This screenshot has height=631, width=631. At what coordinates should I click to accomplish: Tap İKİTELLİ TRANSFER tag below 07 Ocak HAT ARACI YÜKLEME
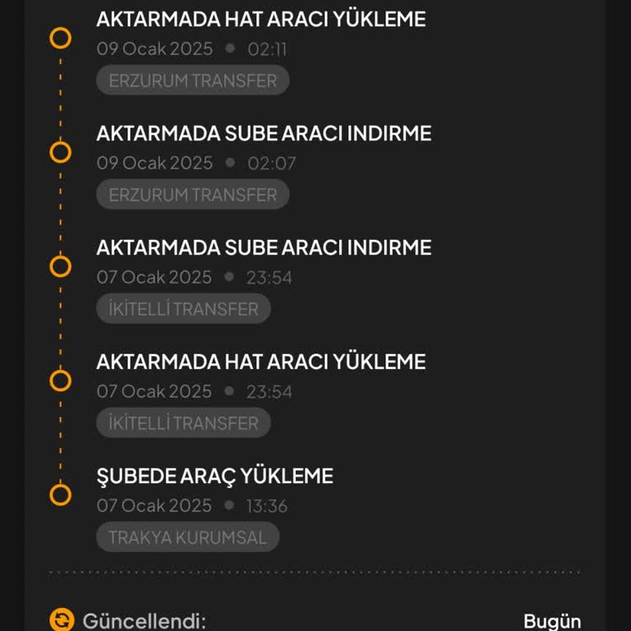[x=183, y=423]
